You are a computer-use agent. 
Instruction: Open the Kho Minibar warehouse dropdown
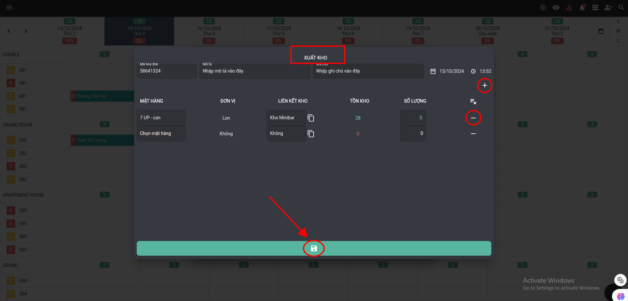(286, 118)
